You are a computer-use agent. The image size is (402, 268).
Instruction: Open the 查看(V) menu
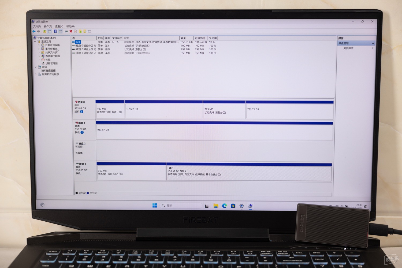pyautogui.click(x=59, y=27)
